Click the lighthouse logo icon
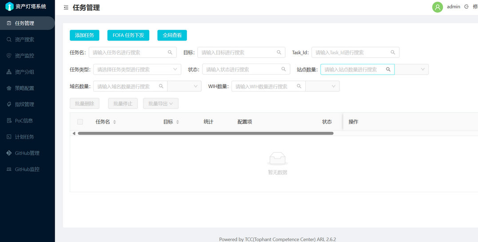This screenshot has width=478, height=242. [10, 6]
